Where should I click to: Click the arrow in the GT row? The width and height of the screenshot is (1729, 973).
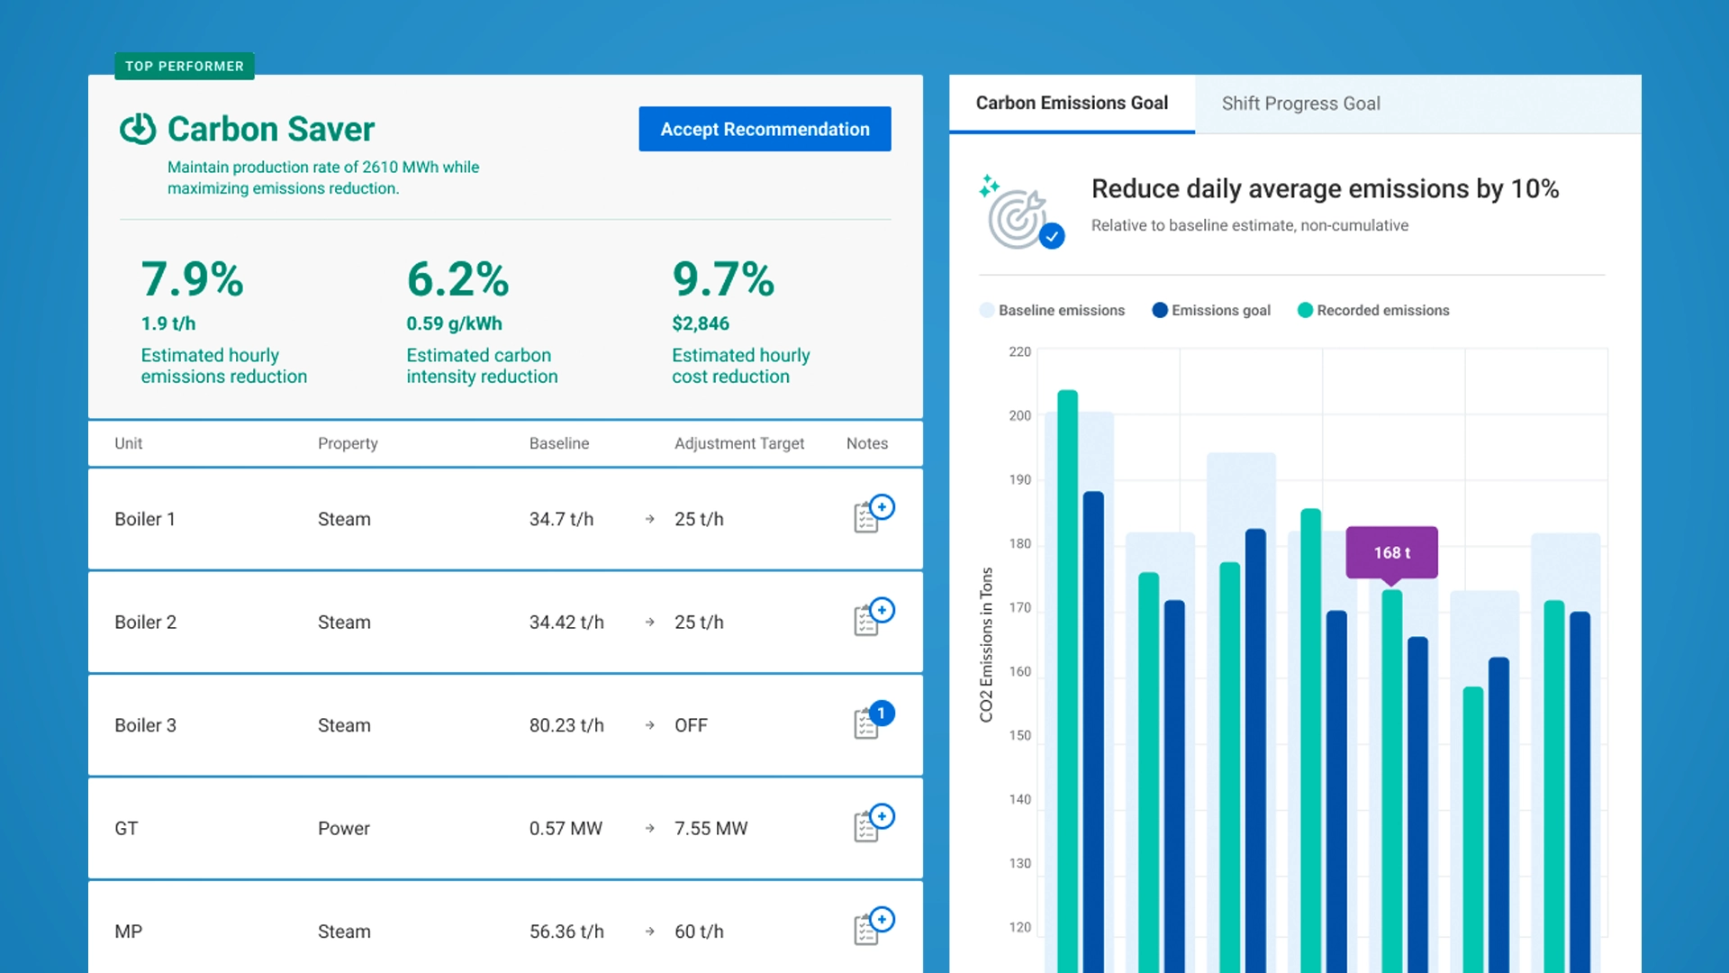[x=649, y=828]
